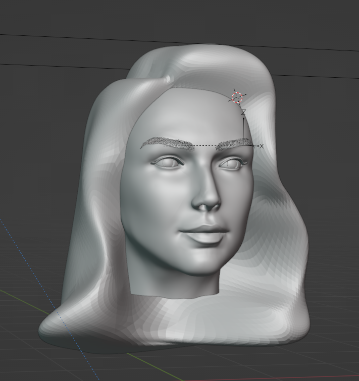Select the eyebrow mesh farther from the X label
The image size is (359, 381).
[x=168, y=143]
